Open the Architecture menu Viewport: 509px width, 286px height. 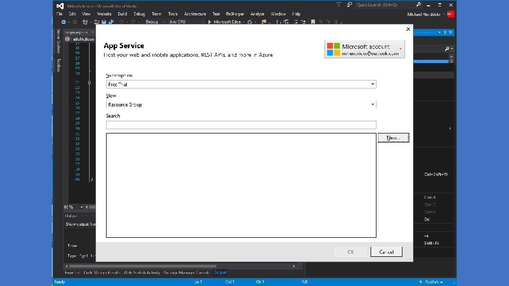(195, 14)
